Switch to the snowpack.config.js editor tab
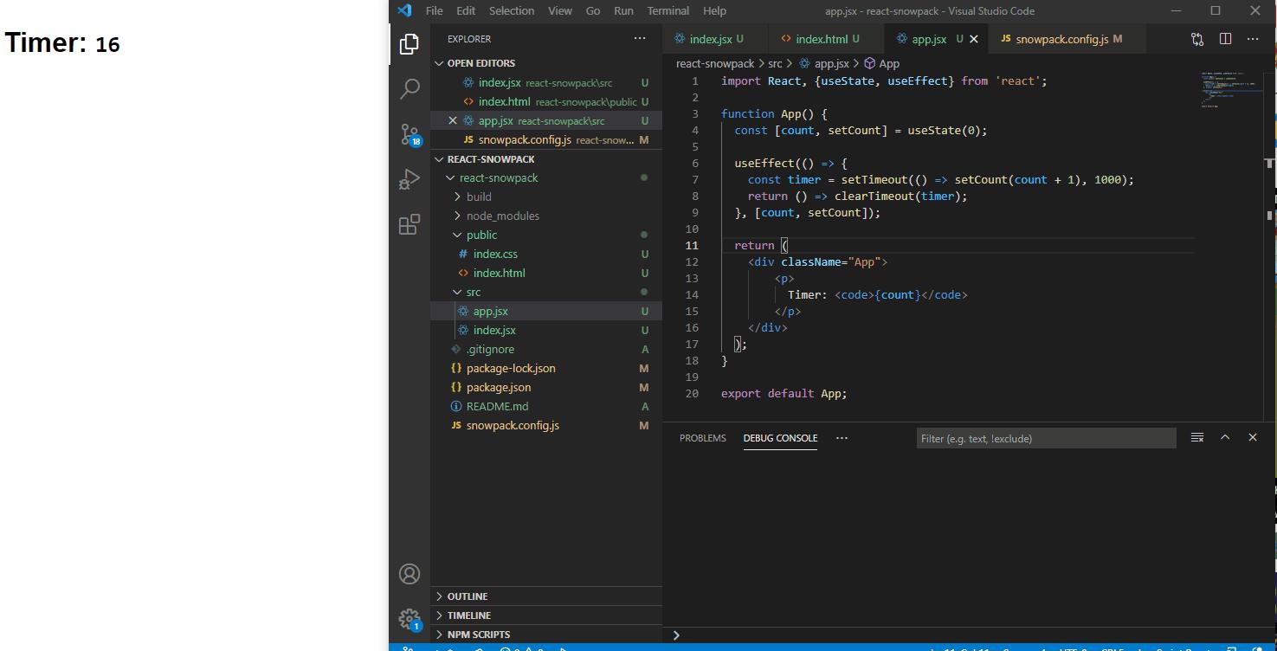1277x651 pixels. coord(1061,39)
